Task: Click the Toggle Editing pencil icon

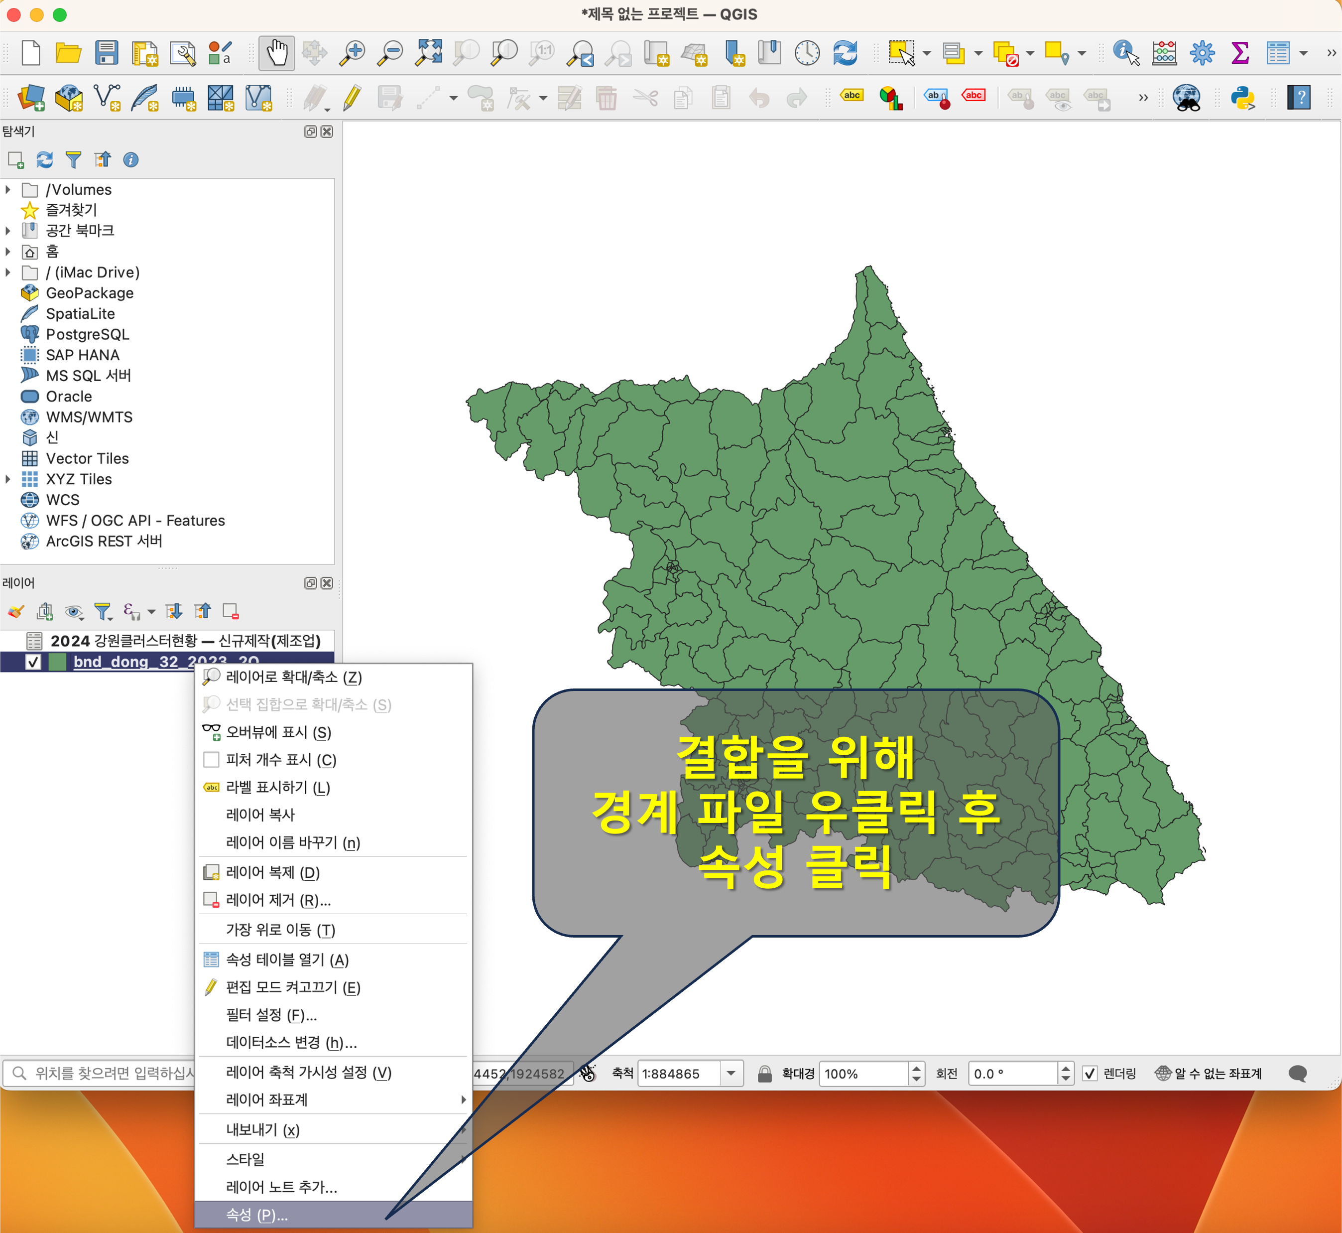Action: pyautogui.click(x=352, y=98)
